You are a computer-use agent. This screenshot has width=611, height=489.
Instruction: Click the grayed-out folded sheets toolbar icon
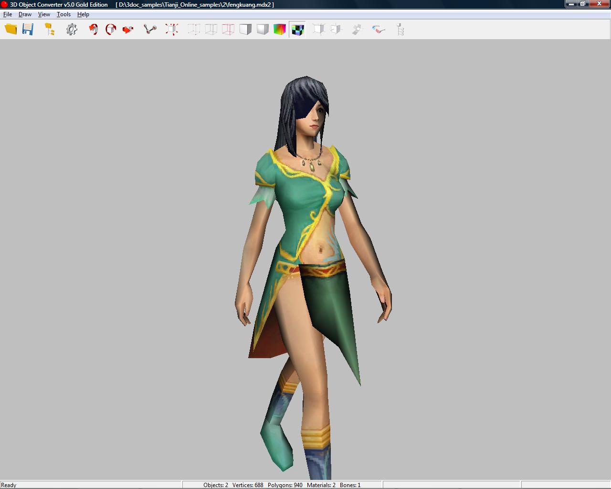click(x=358, y=29)
